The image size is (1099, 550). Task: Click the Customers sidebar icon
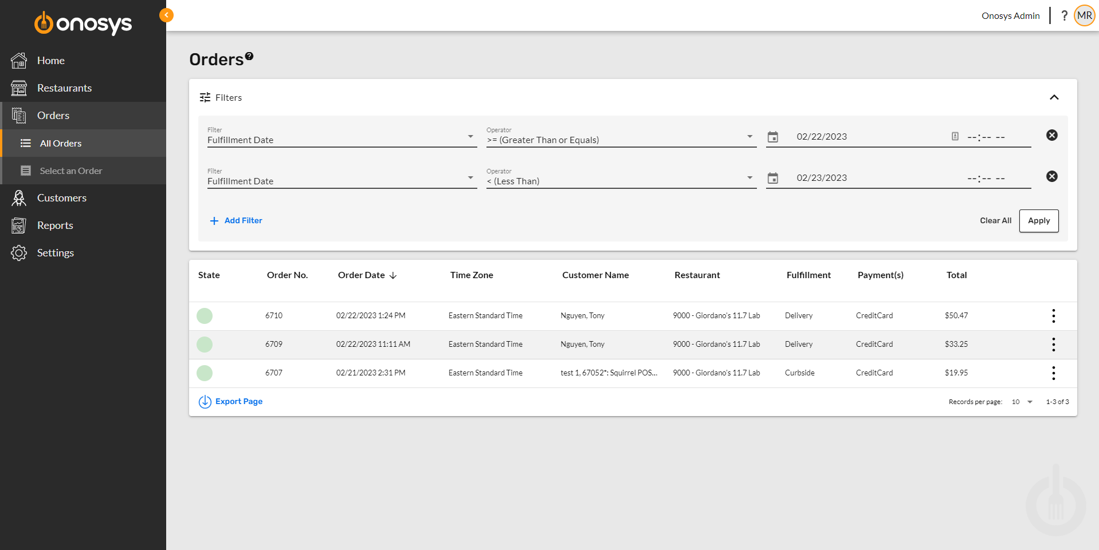pos(18,197)
